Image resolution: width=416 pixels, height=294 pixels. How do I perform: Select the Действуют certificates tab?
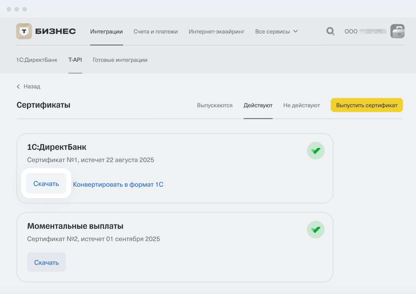coord(258,105)
